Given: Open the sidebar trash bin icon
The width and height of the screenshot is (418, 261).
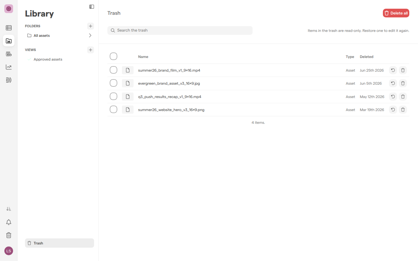Looking at the screenshot, I should point(9,235).
